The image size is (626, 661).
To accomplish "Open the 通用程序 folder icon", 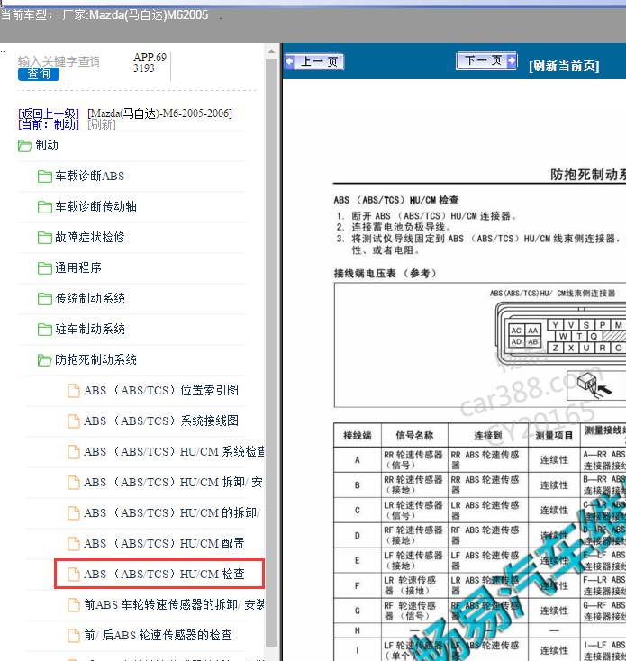I will pyautogui.click(x=45, y=268).
